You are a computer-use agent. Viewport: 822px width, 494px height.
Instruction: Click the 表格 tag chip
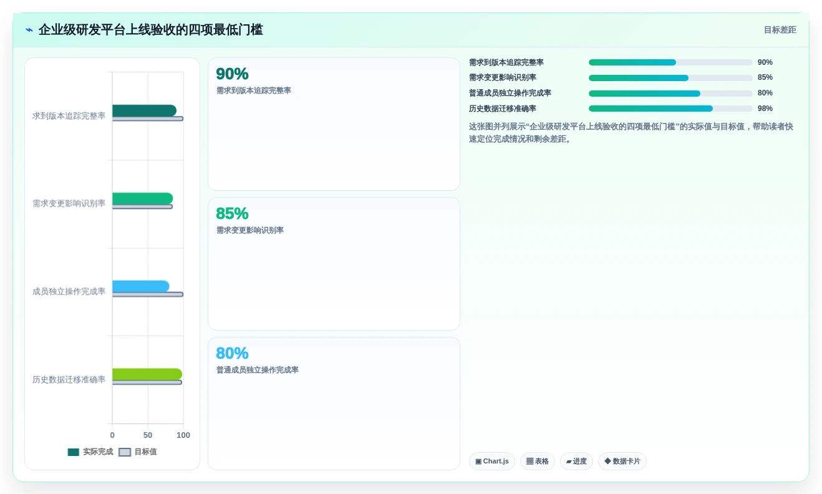click(538, 462)
